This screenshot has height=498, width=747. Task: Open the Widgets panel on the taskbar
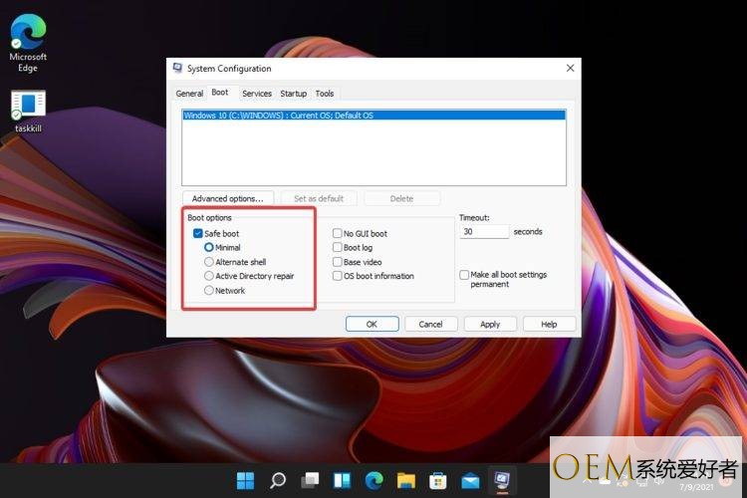(342, 480)
